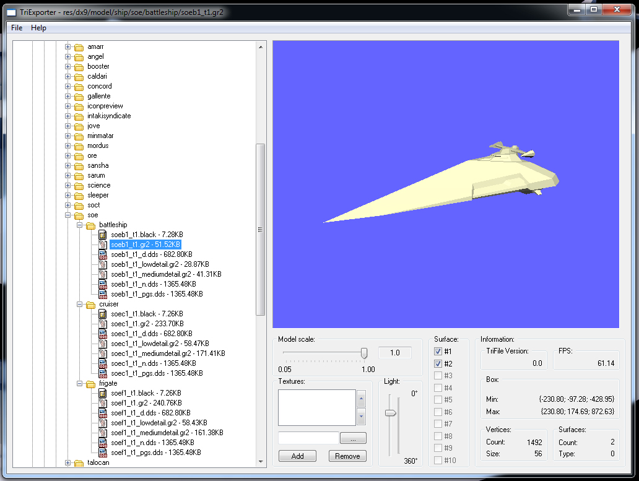Click DDS icon of soeb1_t1_n.dds
The height and width of the screenshot is (481, 639).
103,284
